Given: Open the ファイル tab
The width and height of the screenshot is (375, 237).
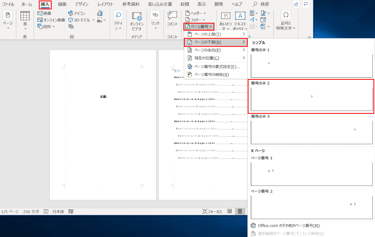Looking at the screenshot, I should coord(8,4).
